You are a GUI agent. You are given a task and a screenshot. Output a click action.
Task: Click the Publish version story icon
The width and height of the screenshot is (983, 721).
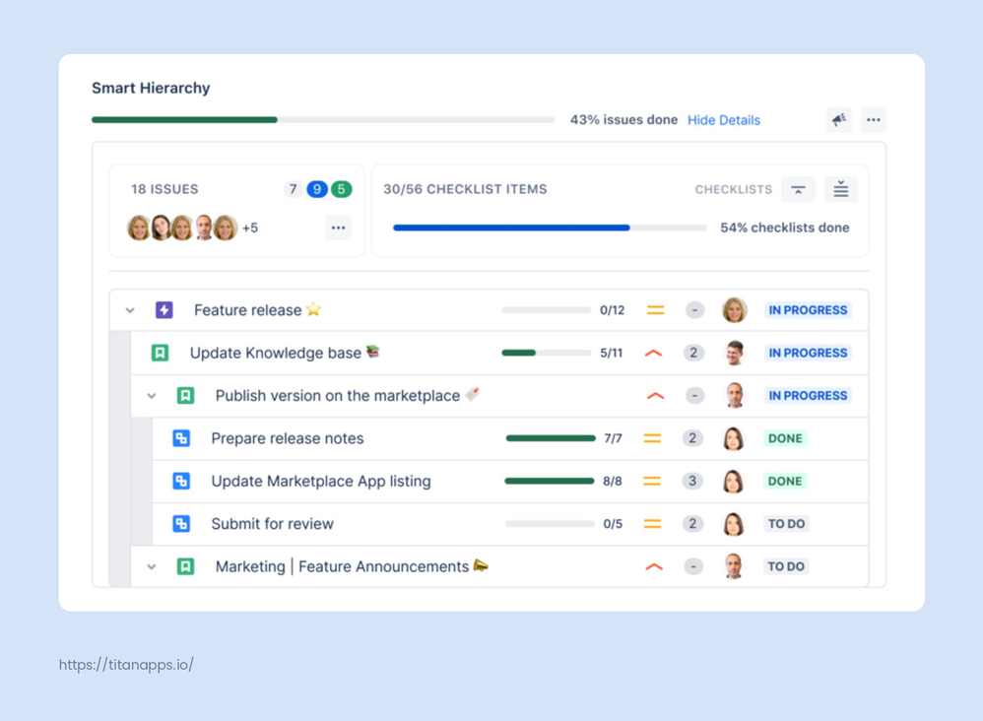click(185, 396)
